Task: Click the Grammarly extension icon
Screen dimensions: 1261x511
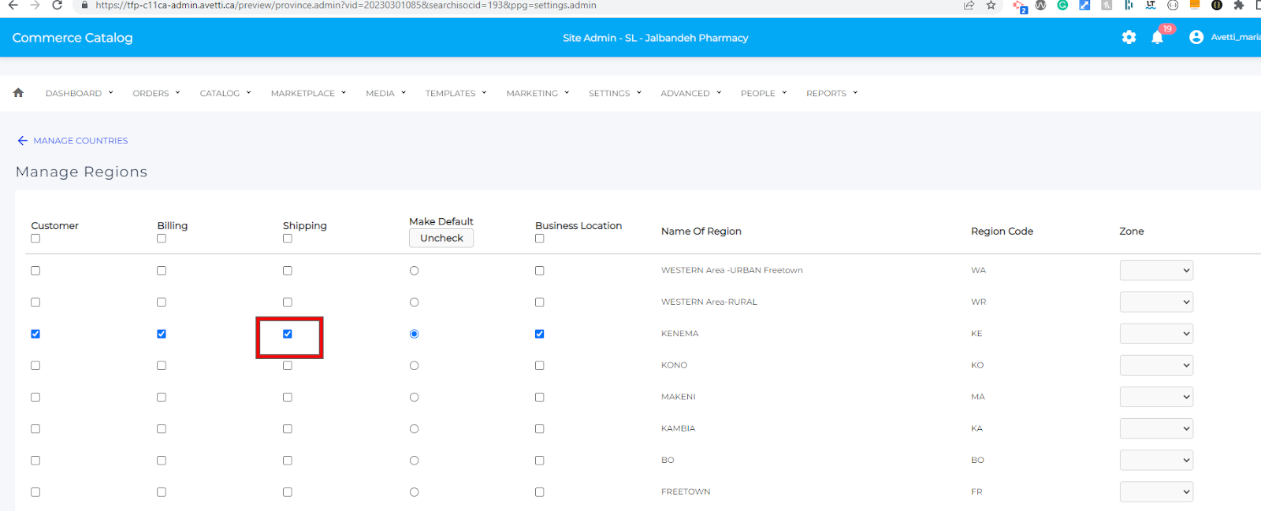Action: 1062,5
